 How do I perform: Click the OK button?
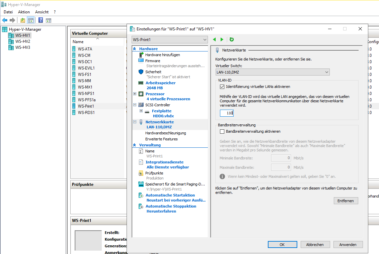pyautogui.click(x=282, y=245)
